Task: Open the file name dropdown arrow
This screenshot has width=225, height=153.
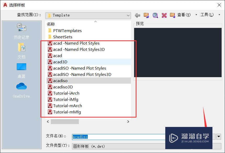Action: 219,137
